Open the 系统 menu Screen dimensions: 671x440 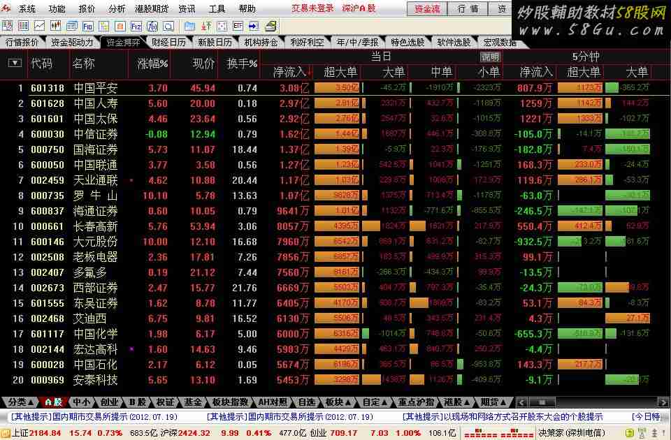click(x=27, y=8)
